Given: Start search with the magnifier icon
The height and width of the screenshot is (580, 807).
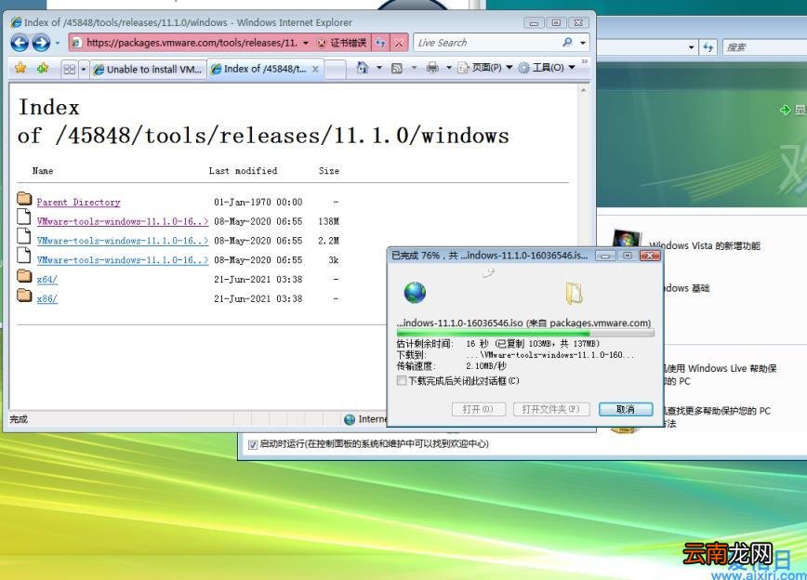Looking at the screenshot, I should point(568,42).
